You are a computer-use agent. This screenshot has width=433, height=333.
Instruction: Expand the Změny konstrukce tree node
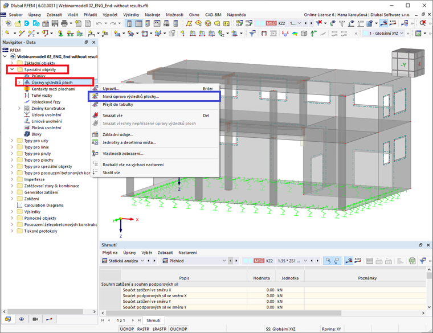pos(19,108)
